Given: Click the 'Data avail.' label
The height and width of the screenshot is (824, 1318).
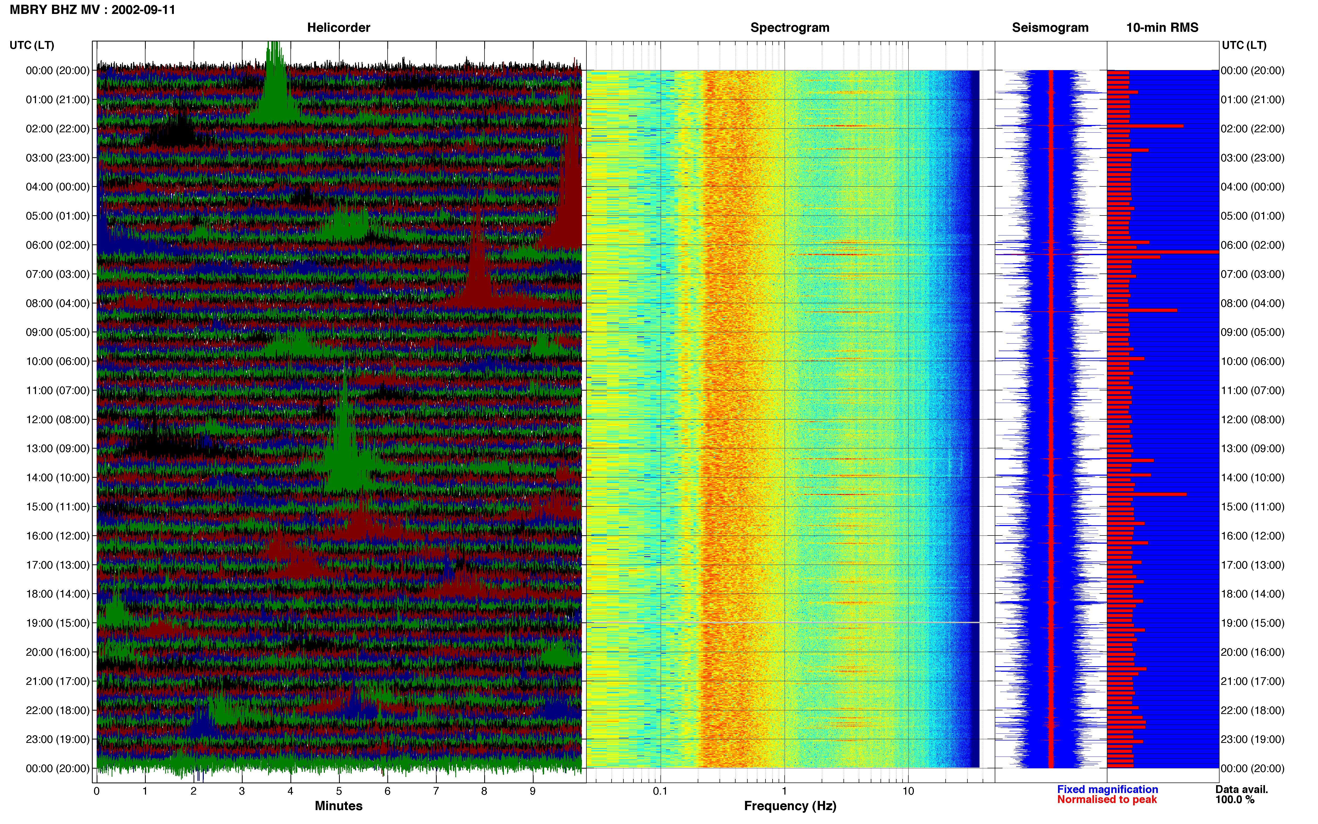Looking at the screenshot, I should [1242, 789].
